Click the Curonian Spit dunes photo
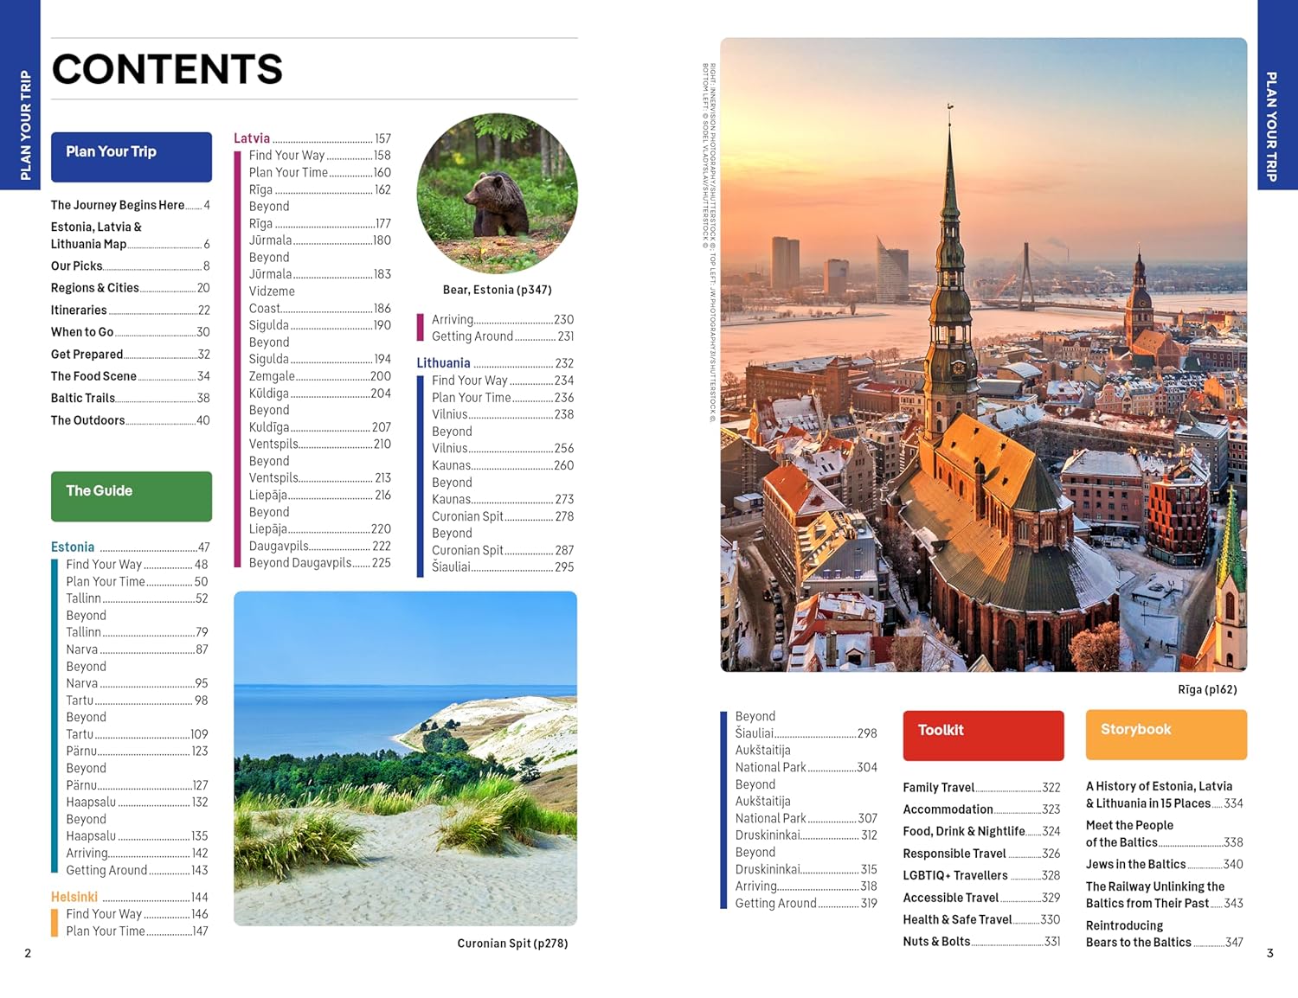The image size is (1298, 998). 405,758
